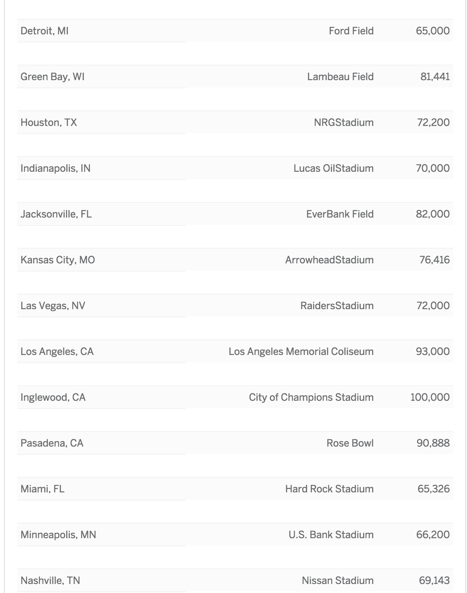
Task: Click the Rose Bowl cell
Action: (x=350, y=443)
